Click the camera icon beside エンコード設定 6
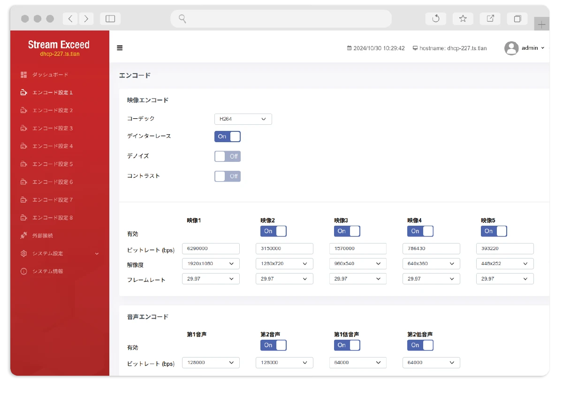 click(x=24, y=182)
